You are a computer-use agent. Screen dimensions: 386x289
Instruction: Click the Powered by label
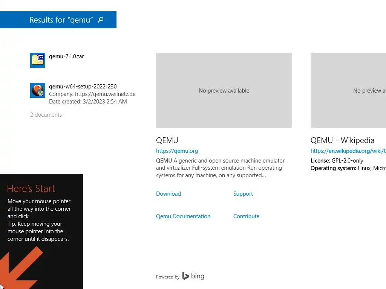tap(168, 277)
